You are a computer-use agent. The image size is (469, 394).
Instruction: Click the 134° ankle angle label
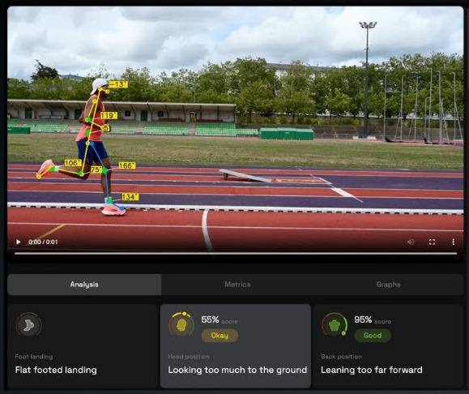point(130,197)
